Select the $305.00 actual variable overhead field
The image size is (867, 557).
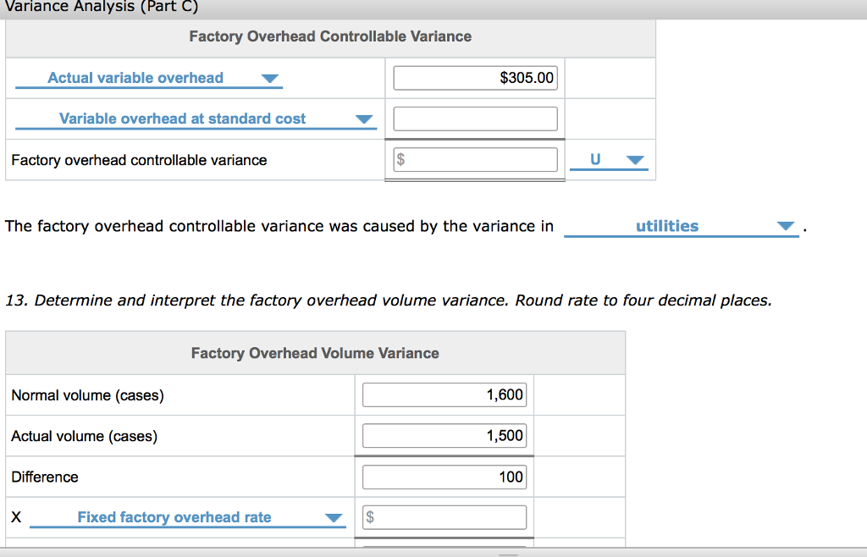click(x=475, y=77)
